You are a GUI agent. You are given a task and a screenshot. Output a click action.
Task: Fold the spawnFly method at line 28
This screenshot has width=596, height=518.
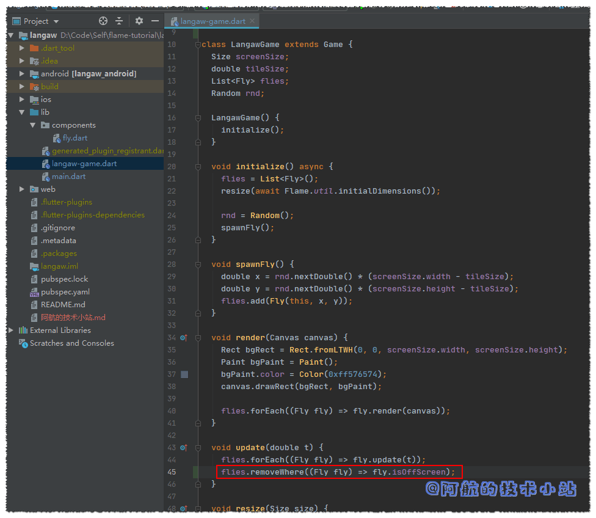tap(197, 264)
